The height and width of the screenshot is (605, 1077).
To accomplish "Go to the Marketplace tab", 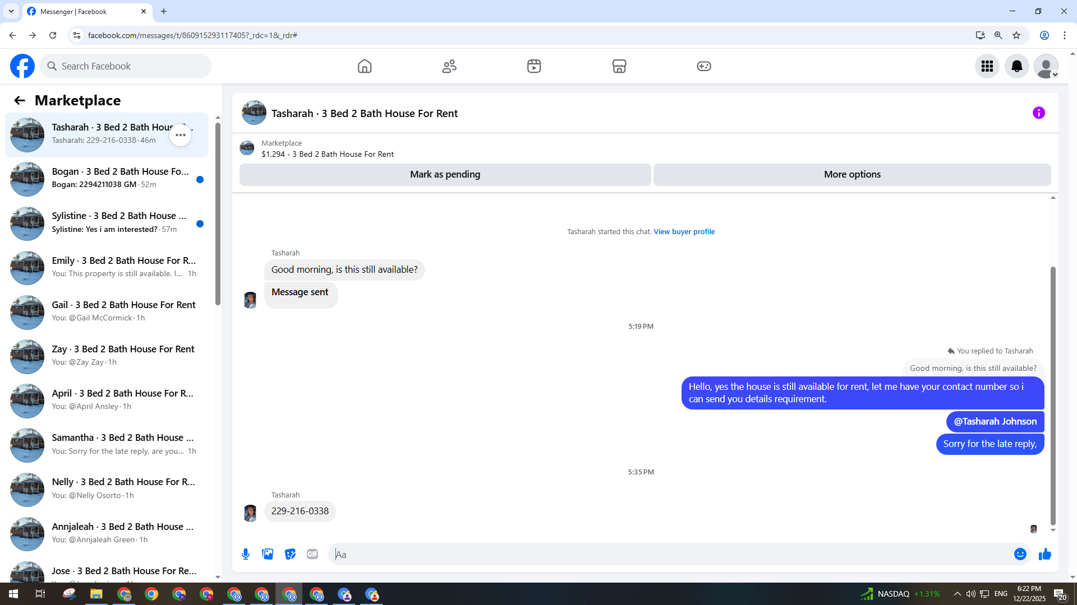I will [619, 66].
